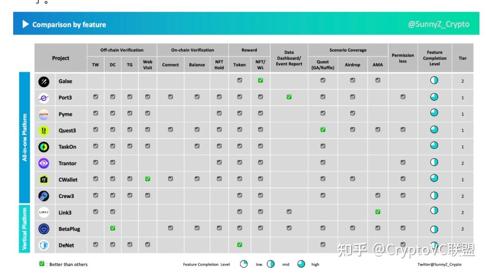Click the Pyme project logo icon
This screenshot has height=272, width=488.
pos(44,114)
